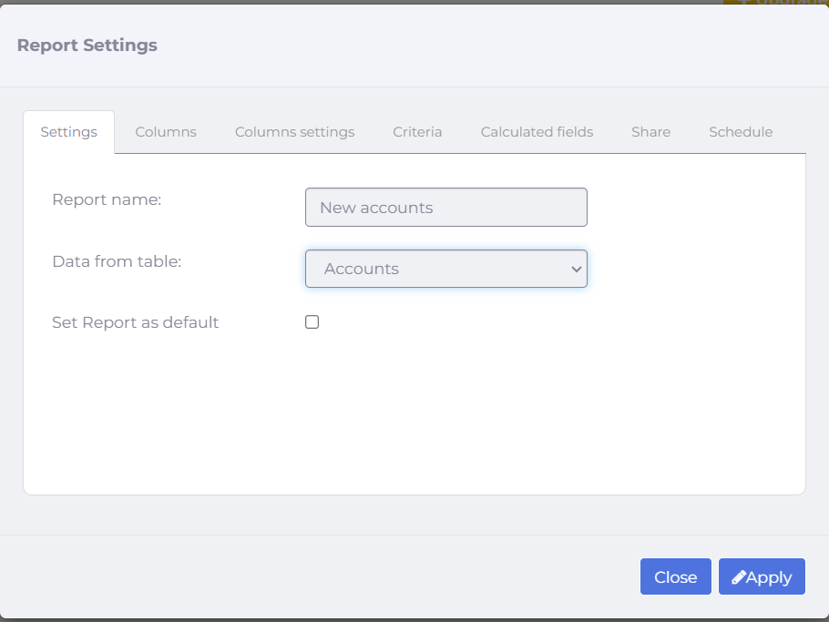Switch to the Schedule tab

coord(741,132)
